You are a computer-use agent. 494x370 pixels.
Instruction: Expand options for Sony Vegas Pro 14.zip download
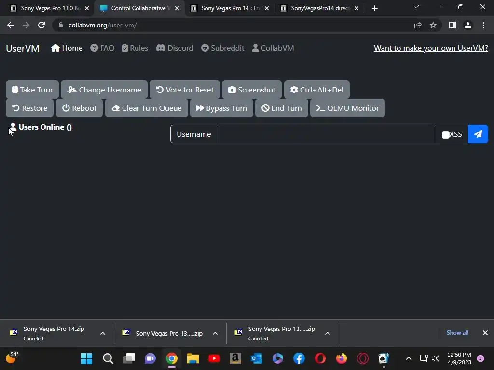click(103, 333)
